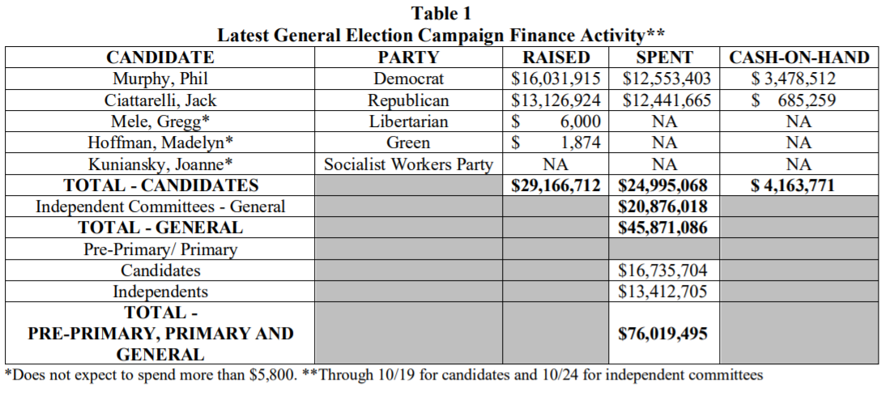Click the Libertarian party cell
Viewport: 890px width, 412px height.
pos(408,121)
